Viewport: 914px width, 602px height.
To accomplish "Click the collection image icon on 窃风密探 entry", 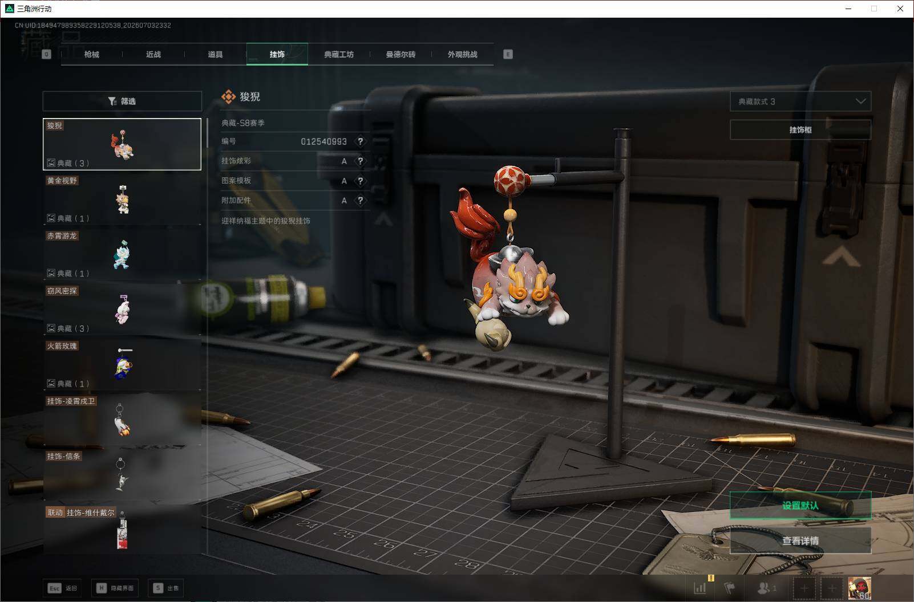I will tap(51, 328).
